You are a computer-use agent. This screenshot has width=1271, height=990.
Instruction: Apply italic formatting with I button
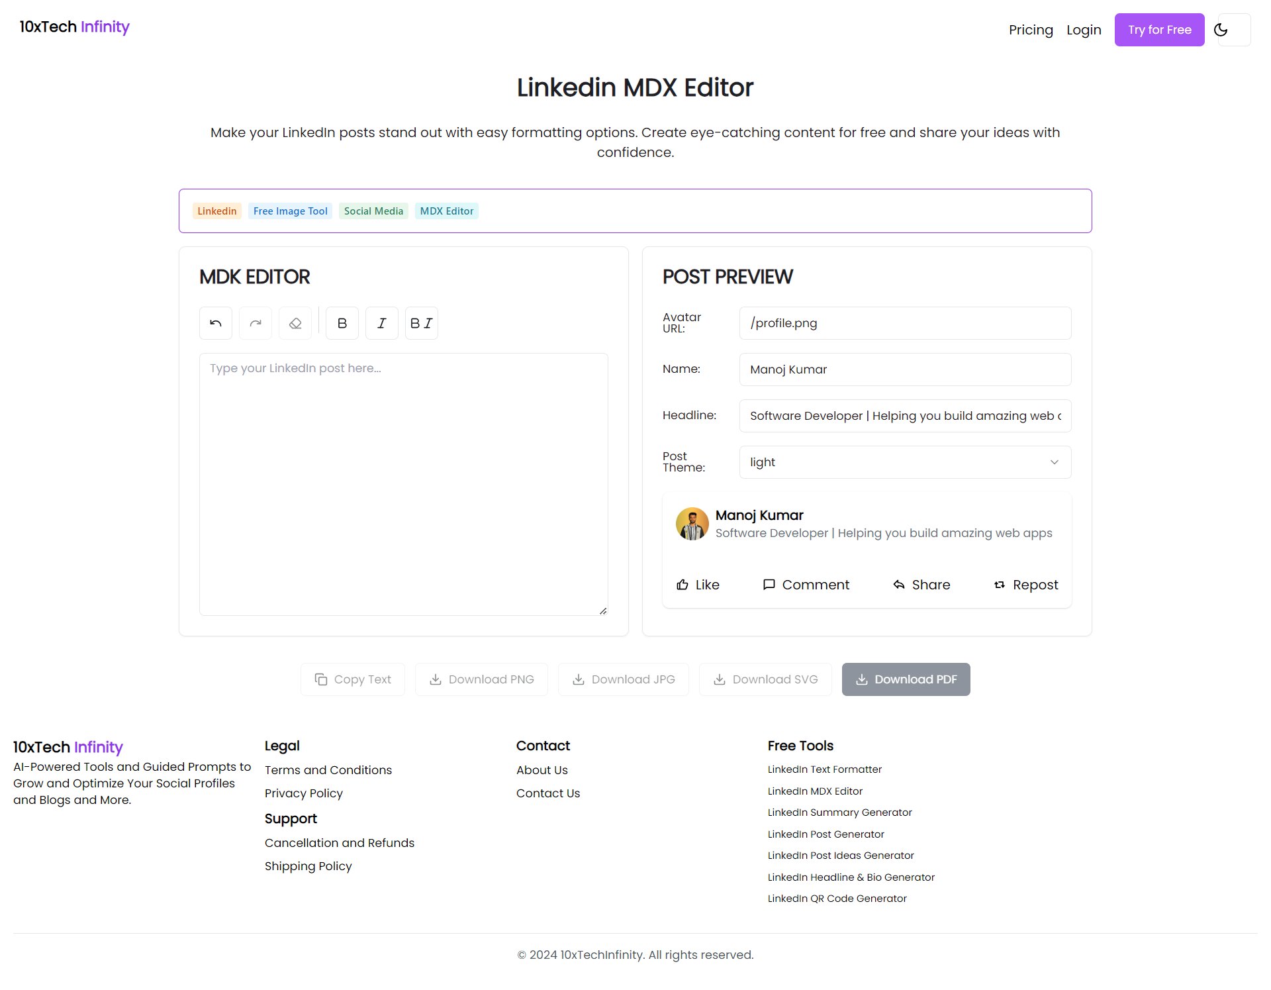[382, 323]
